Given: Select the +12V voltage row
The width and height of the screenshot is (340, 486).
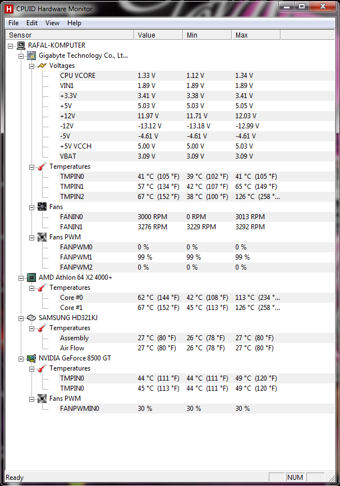Looking at the screenshot, I should pyautogui.click(x=197, y=116).
